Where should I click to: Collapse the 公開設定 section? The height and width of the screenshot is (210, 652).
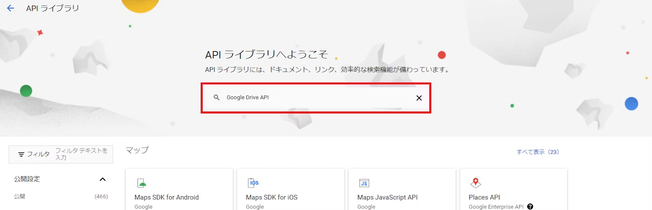[x=103, y=179]
